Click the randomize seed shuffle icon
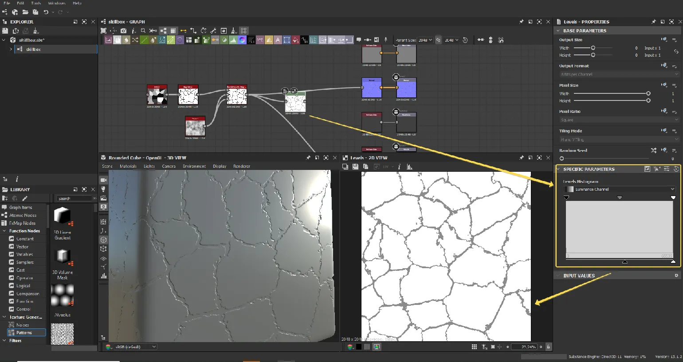Image resolution: width=683 pixels, height=362 pixels. click(653, 150)
